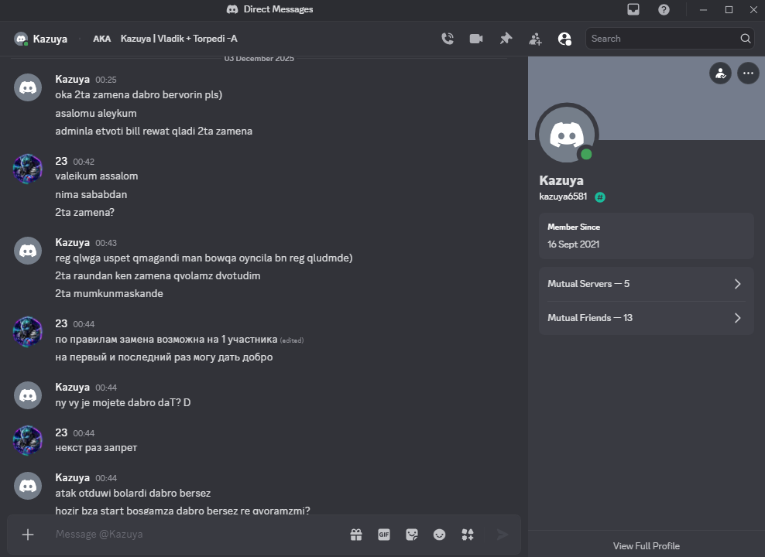Click the Discord logo in the title bar

click(232, 9)
